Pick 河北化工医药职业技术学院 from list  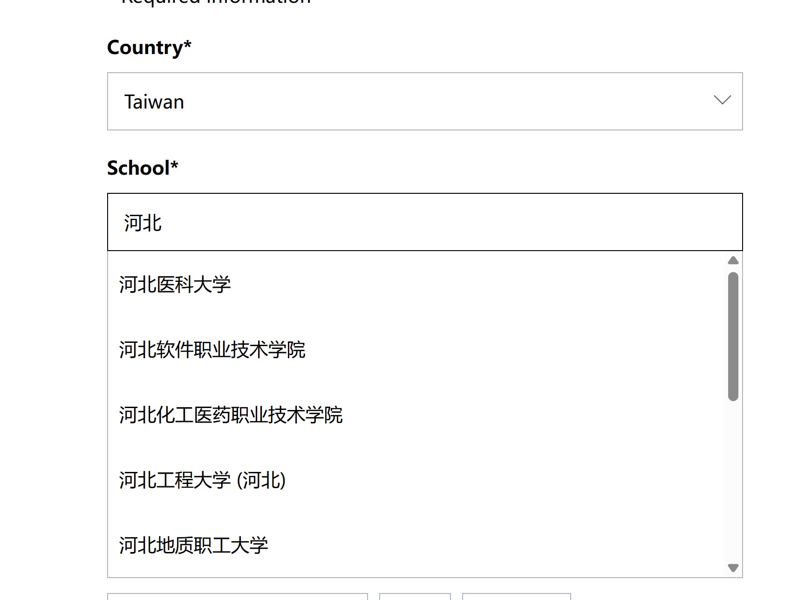tap(231, 415)
